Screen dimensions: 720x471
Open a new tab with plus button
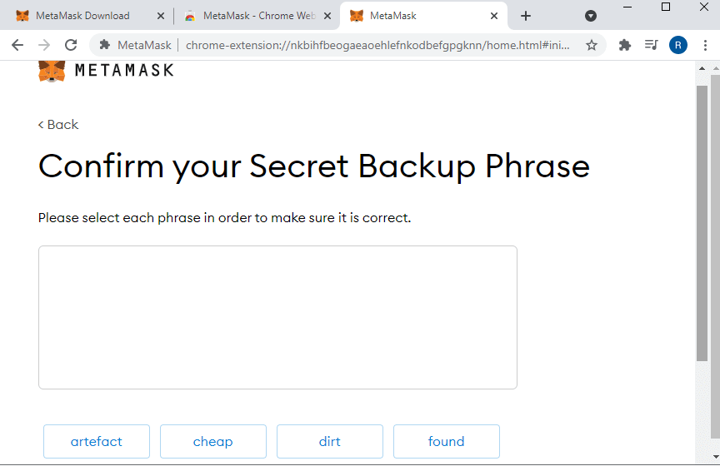tap(526, 16)
